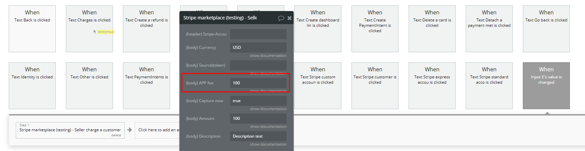Edit the Capture now field showing true
Screen dimensions: 585x151
tap(258, 101)
